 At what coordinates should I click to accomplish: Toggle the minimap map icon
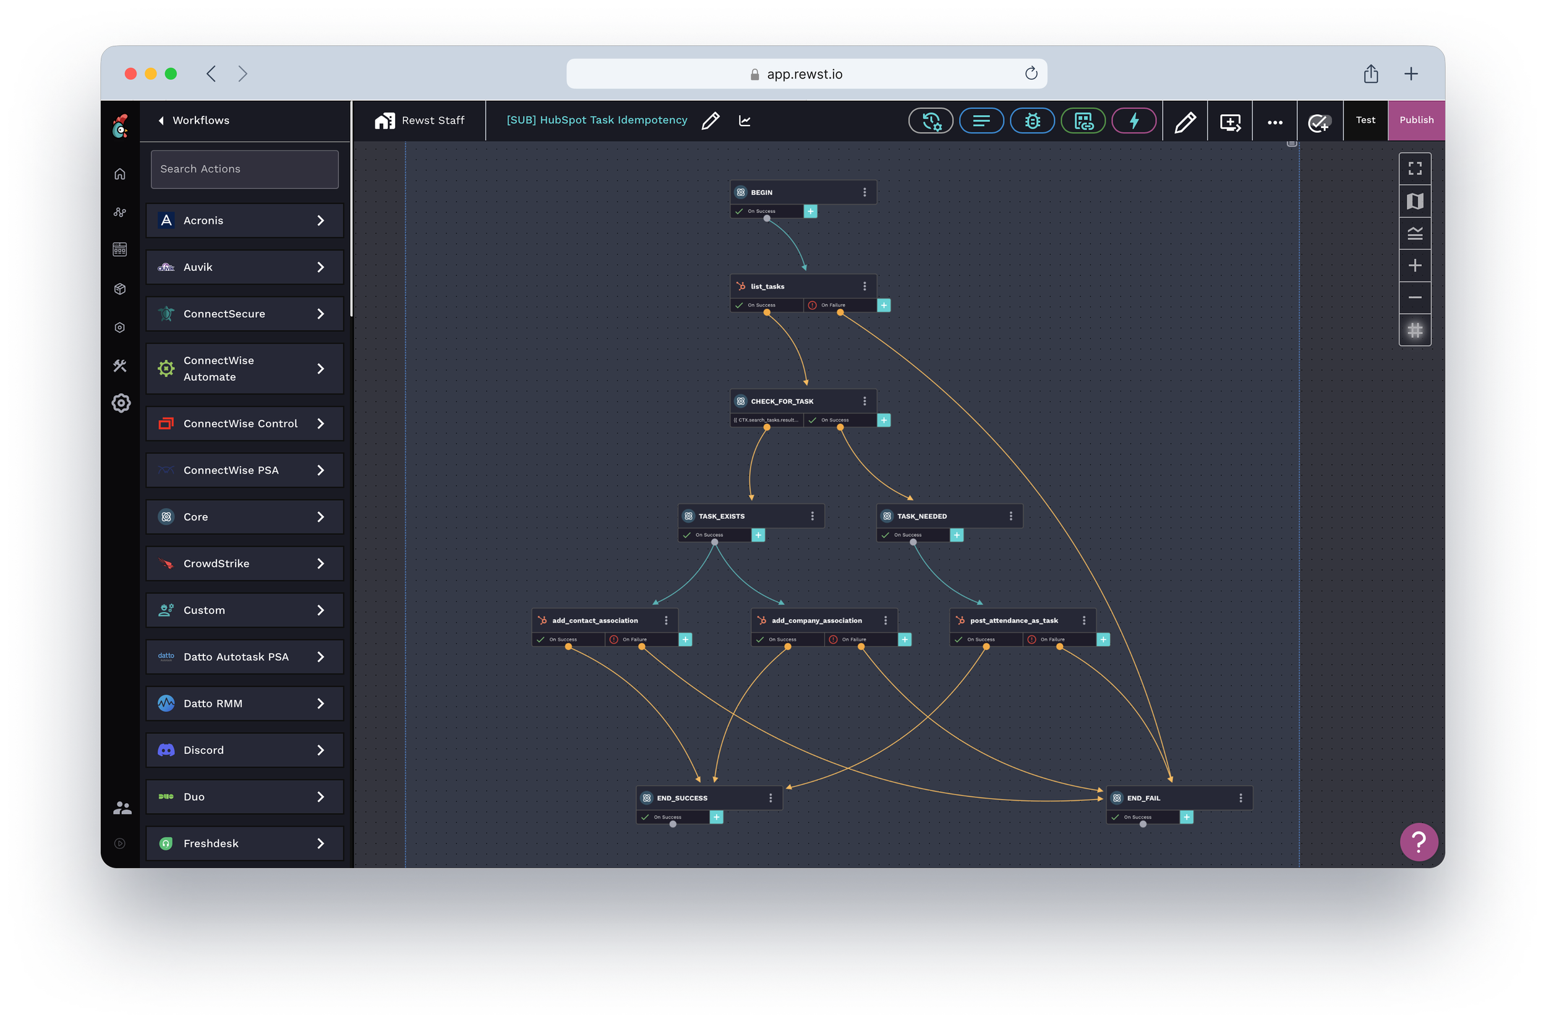click(x=1415, y=201)
